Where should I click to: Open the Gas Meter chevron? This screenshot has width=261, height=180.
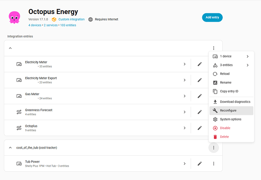[184, 96]
